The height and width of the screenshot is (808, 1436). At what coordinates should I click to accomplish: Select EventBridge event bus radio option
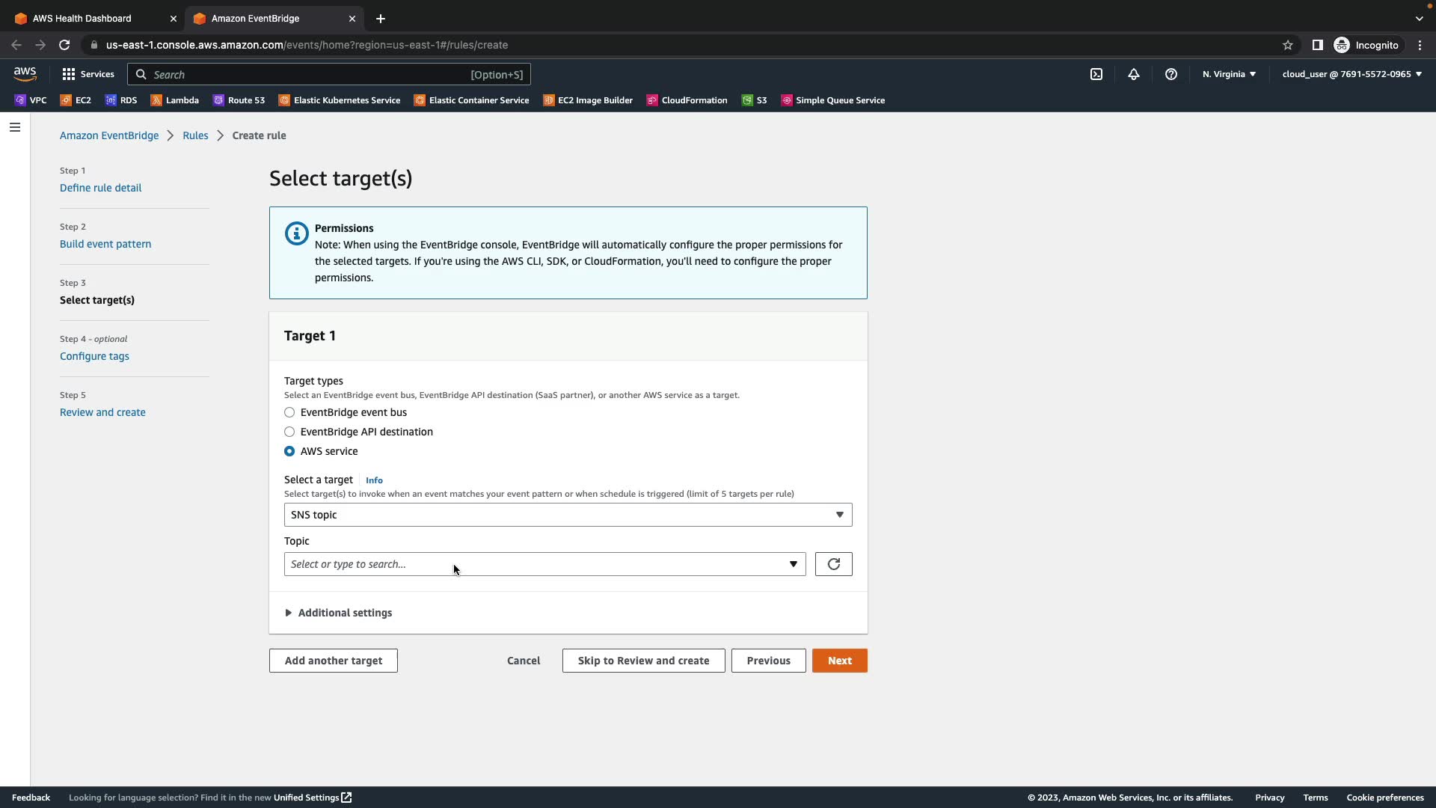coord(289,412)
